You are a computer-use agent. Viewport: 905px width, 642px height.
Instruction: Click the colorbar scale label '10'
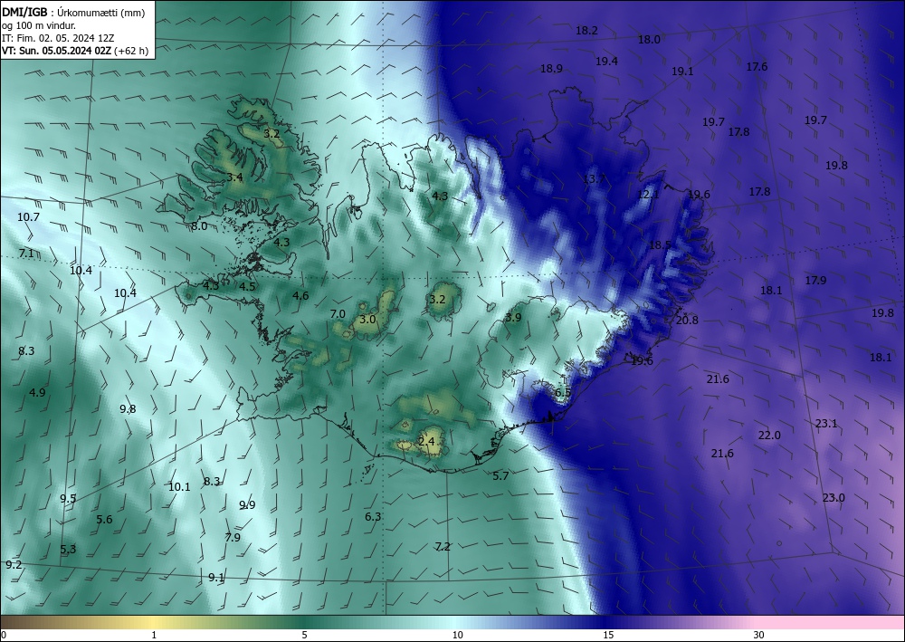(457, 635)
